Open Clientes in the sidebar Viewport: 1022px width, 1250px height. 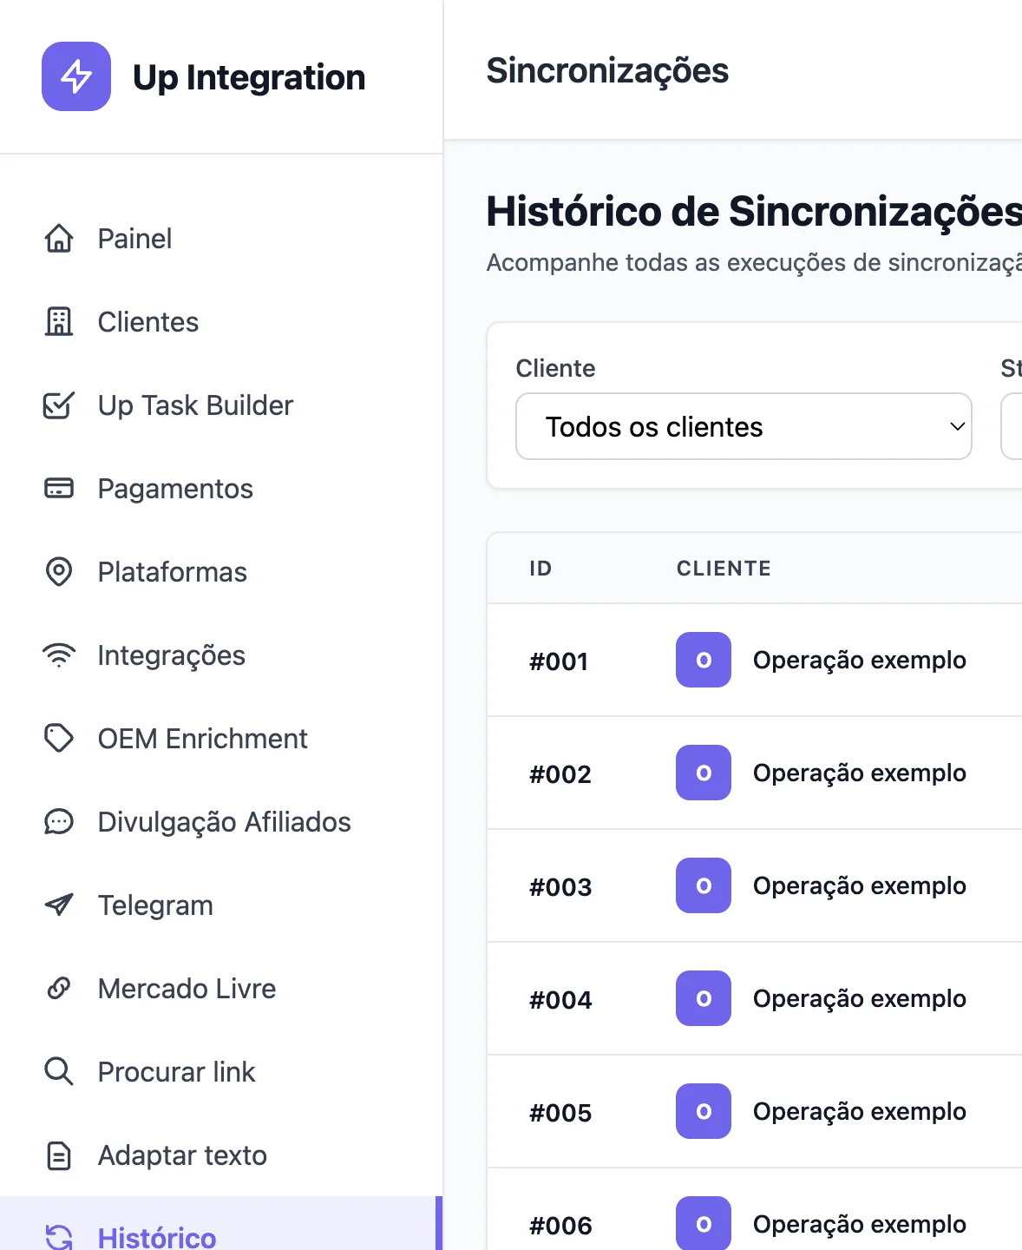[x=221, y=321]
